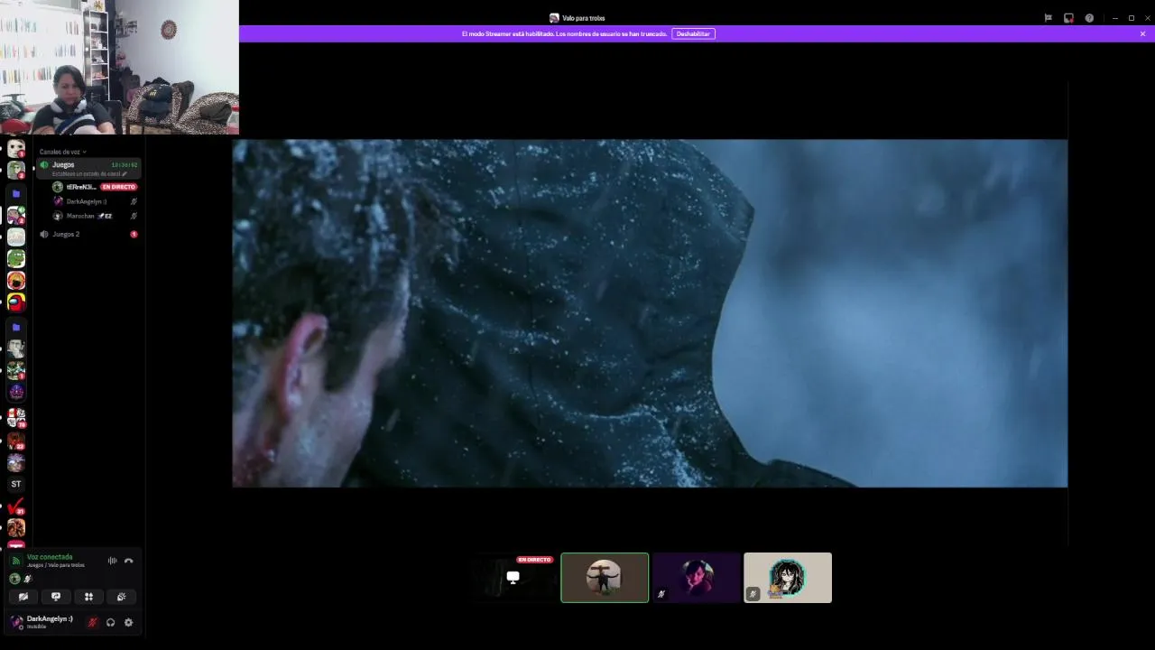Screen dimensions: 1155x650
Task: Open the help question mark icon
Action: [x=1089, y=18]
